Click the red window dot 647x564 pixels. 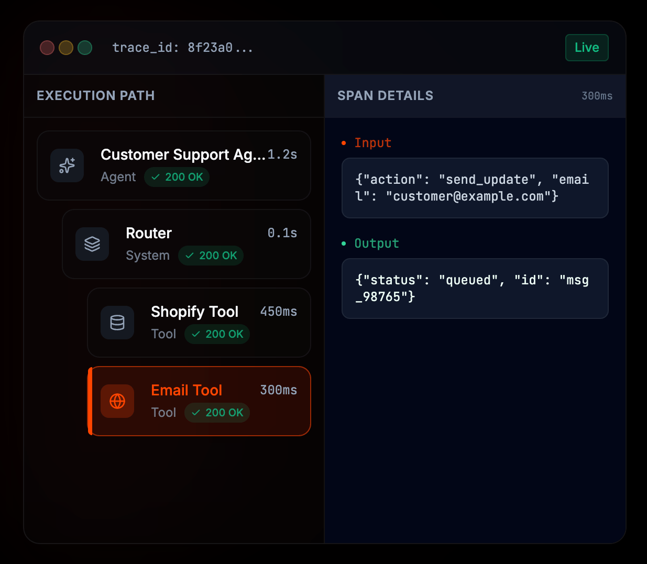click(47, 48)
